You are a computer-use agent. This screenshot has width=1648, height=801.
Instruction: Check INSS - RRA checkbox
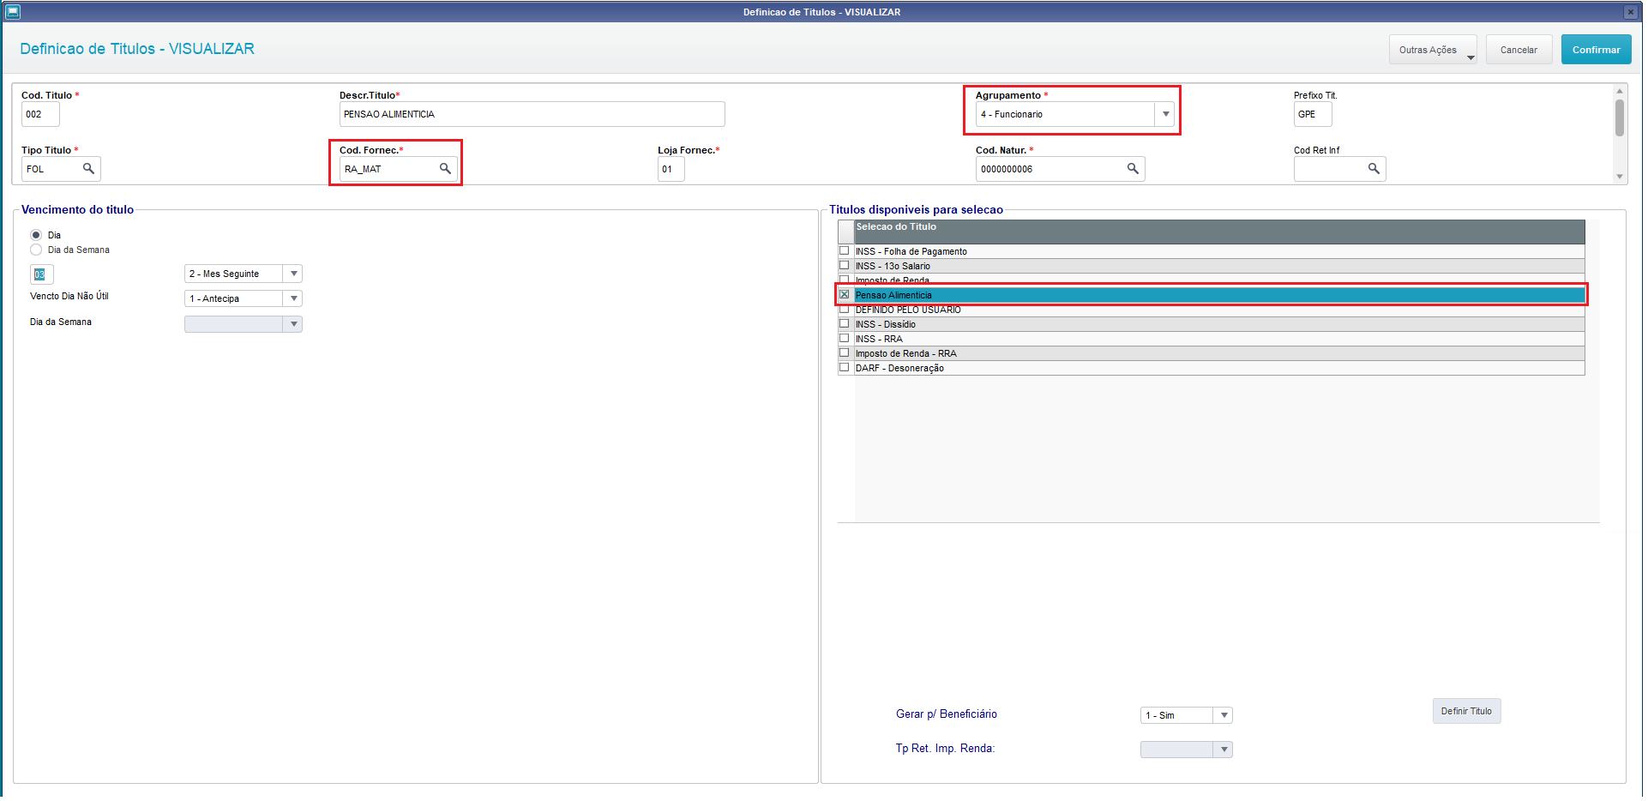(x=845, y=338)
